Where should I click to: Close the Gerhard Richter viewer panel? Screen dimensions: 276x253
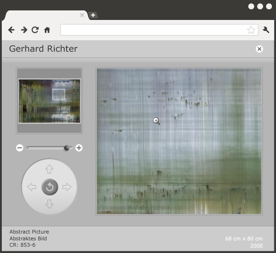[x=259, y=49]
